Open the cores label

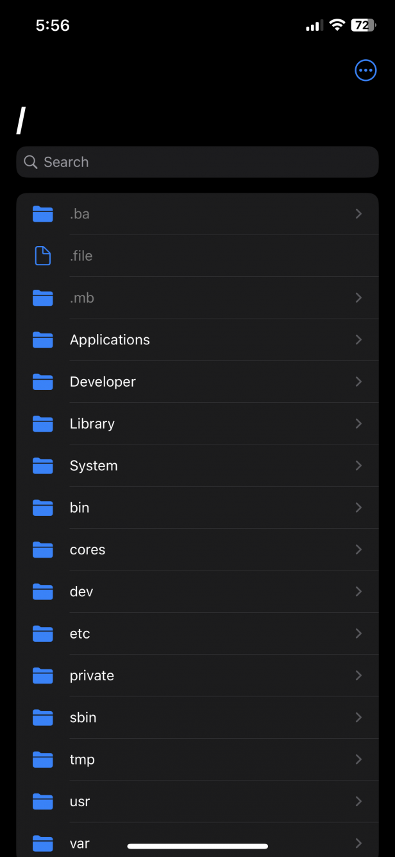pyautogui.click(x=87, y=550)
